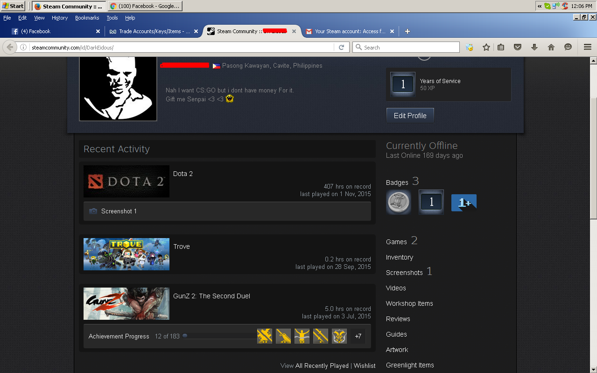Open the Dota 2 game link
597x373 pixels.
click(x=183, y=174)
